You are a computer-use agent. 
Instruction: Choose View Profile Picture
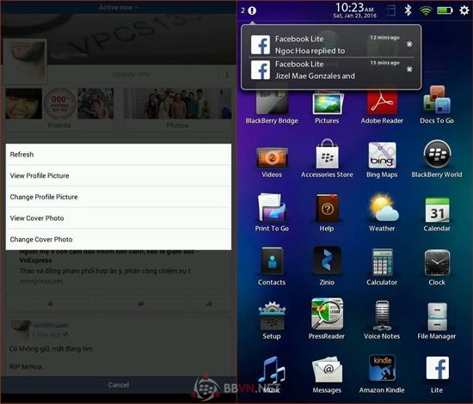[119, 175]
